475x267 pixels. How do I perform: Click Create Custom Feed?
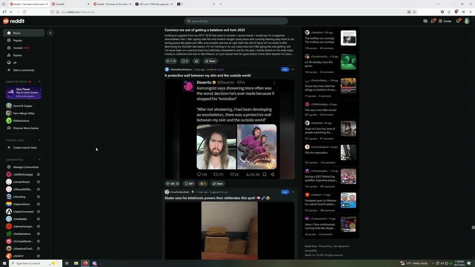[x=23, y=148]
